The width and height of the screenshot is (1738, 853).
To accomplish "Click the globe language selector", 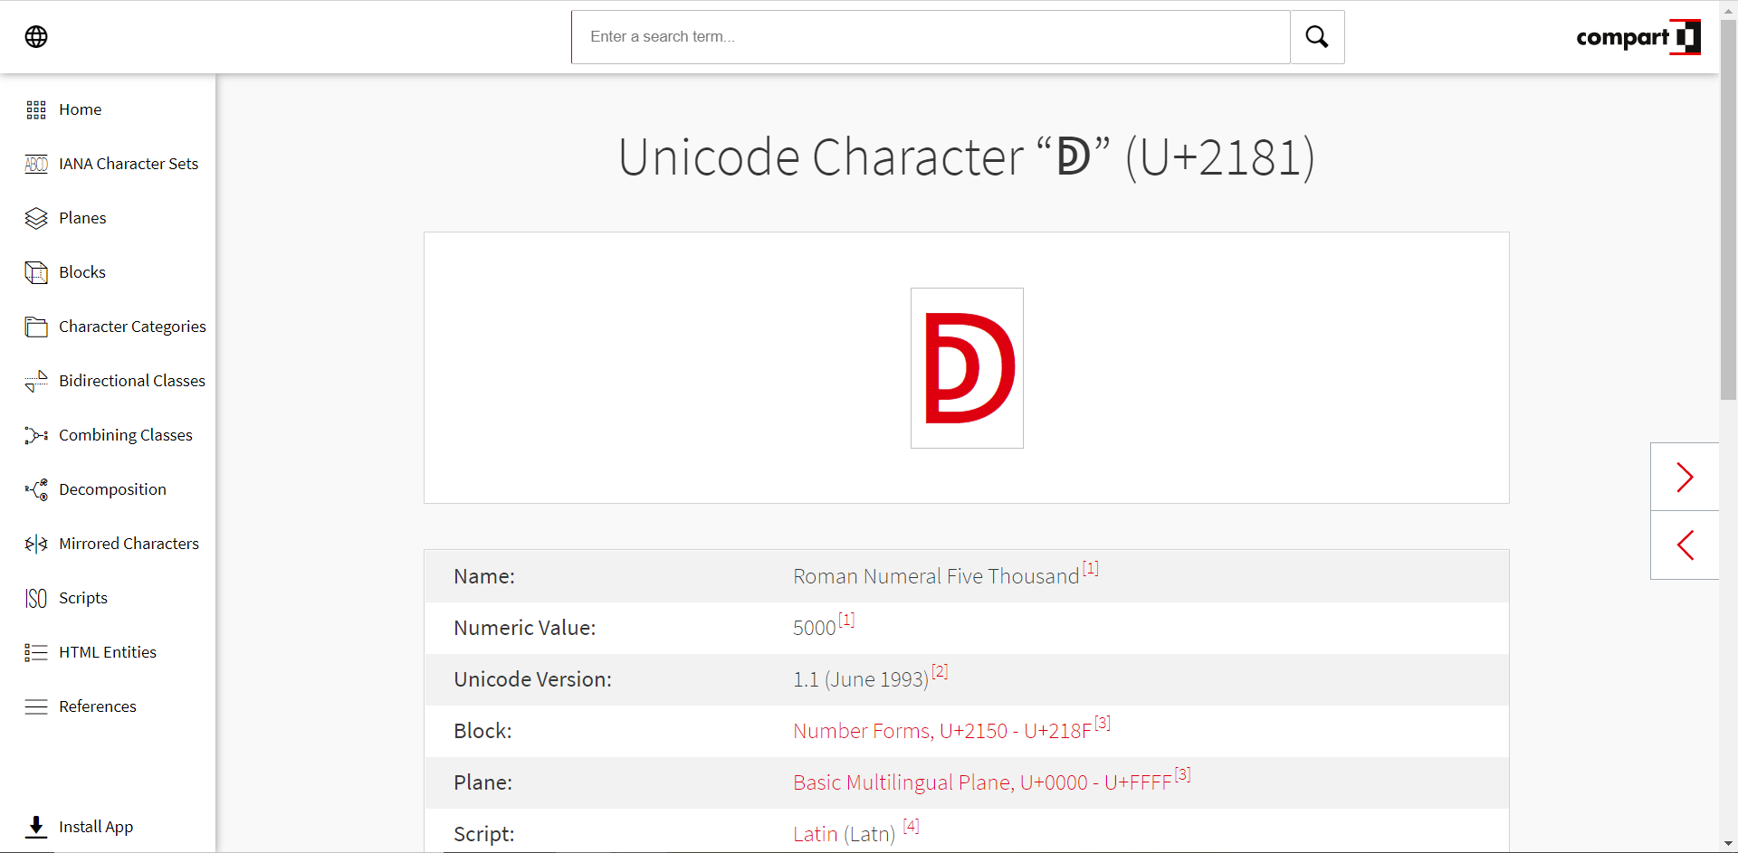I will point(36,37).
